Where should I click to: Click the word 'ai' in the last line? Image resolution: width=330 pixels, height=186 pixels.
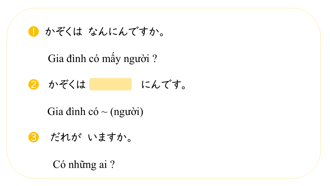point(103,165)
